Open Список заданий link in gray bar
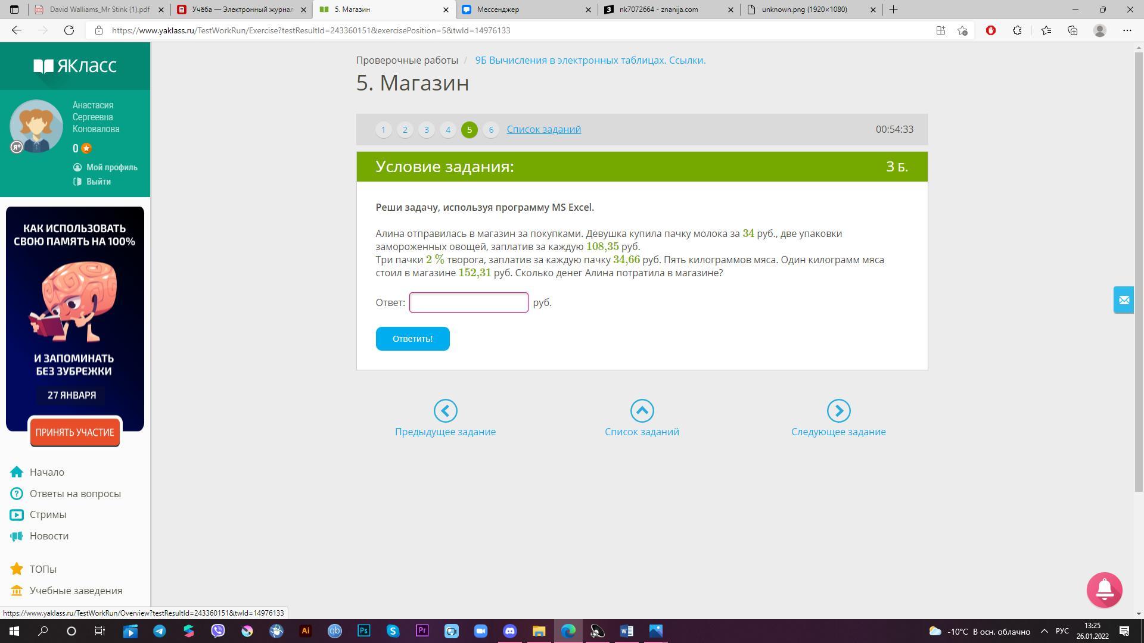Image resolution: width=1144 pixels, height=643 pixels. (543, 129)
